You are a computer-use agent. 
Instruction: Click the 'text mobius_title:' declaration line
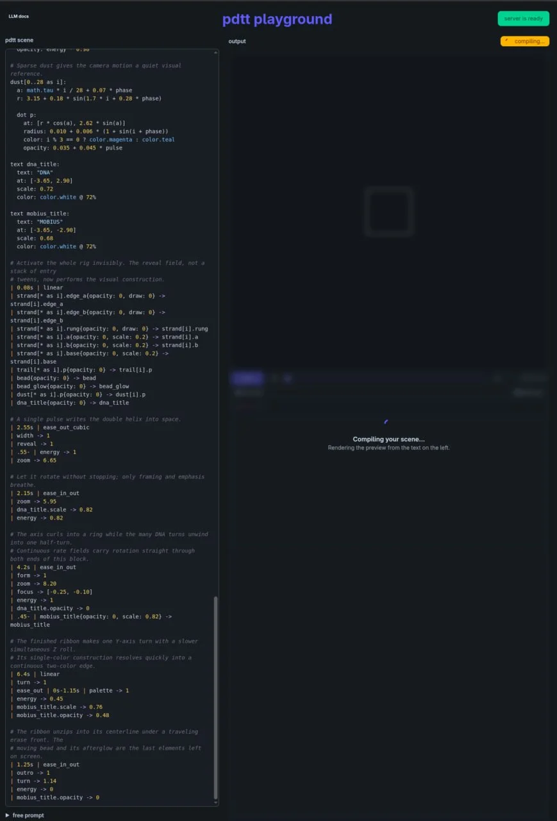pyautogui.click(x=40, y=214)
